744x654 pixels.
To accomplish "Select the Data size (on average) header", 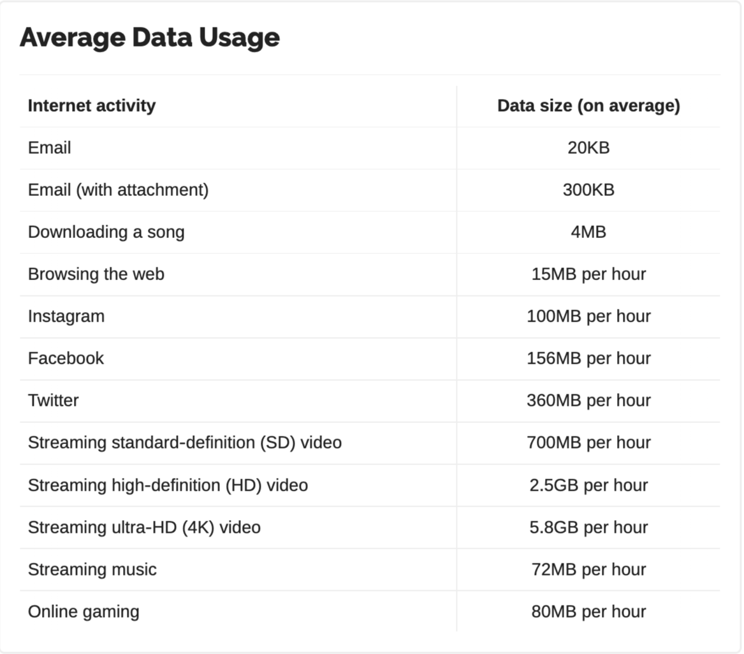I will 588,105.
